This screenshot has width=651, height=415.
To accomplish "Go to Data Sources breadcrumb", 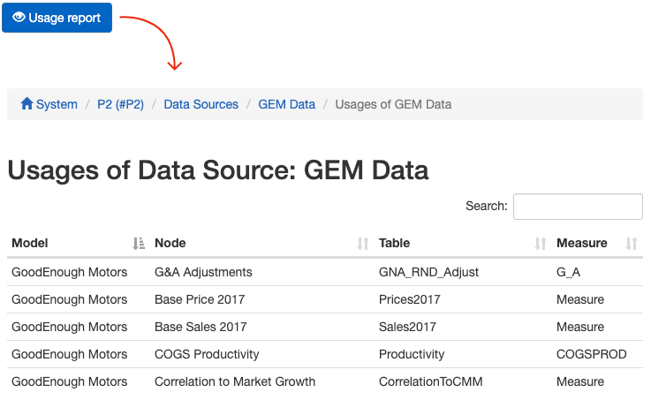I will (x=201, y=104).
